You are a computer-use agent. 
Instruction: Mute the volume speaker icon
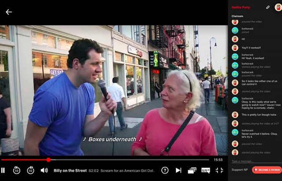44,170
